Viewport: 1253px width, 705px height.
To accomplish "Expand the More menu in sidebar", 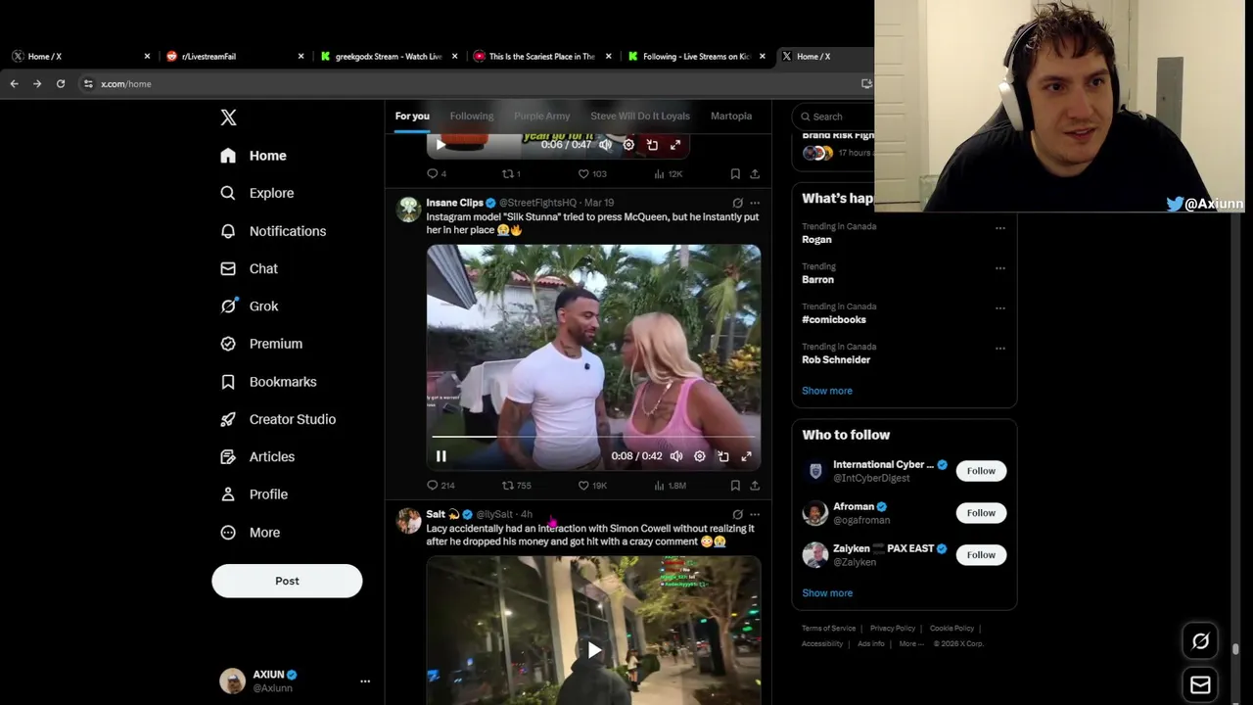I will click(x=250, y=533).
